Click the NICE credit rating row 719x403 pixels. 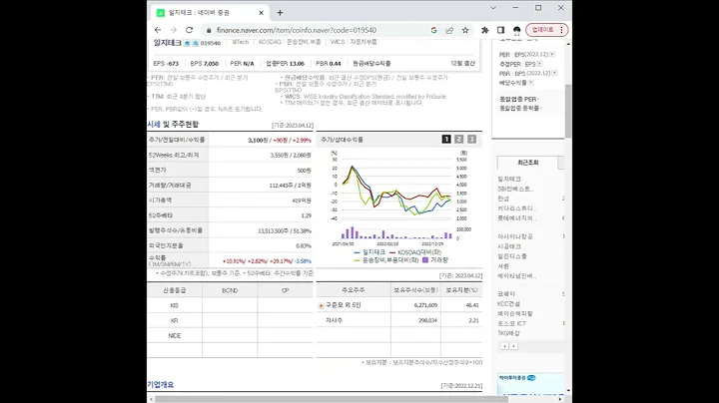230,336
